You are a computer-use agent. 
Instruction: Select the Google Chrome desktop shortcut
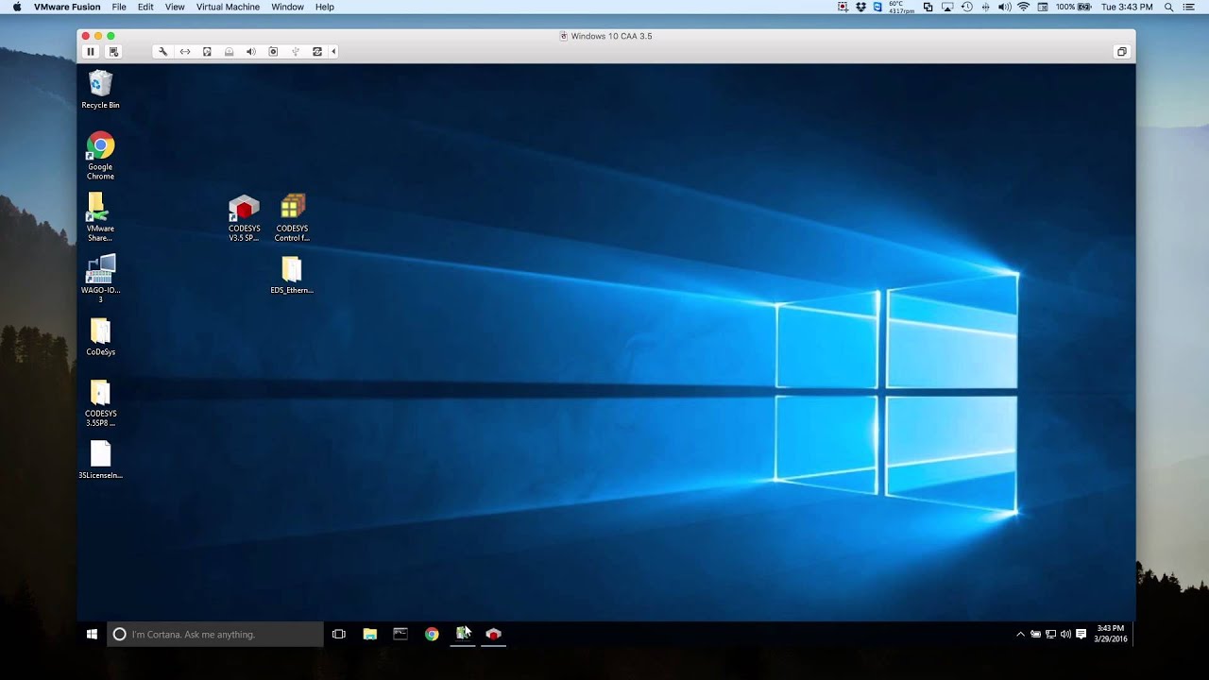coord(100,156)
